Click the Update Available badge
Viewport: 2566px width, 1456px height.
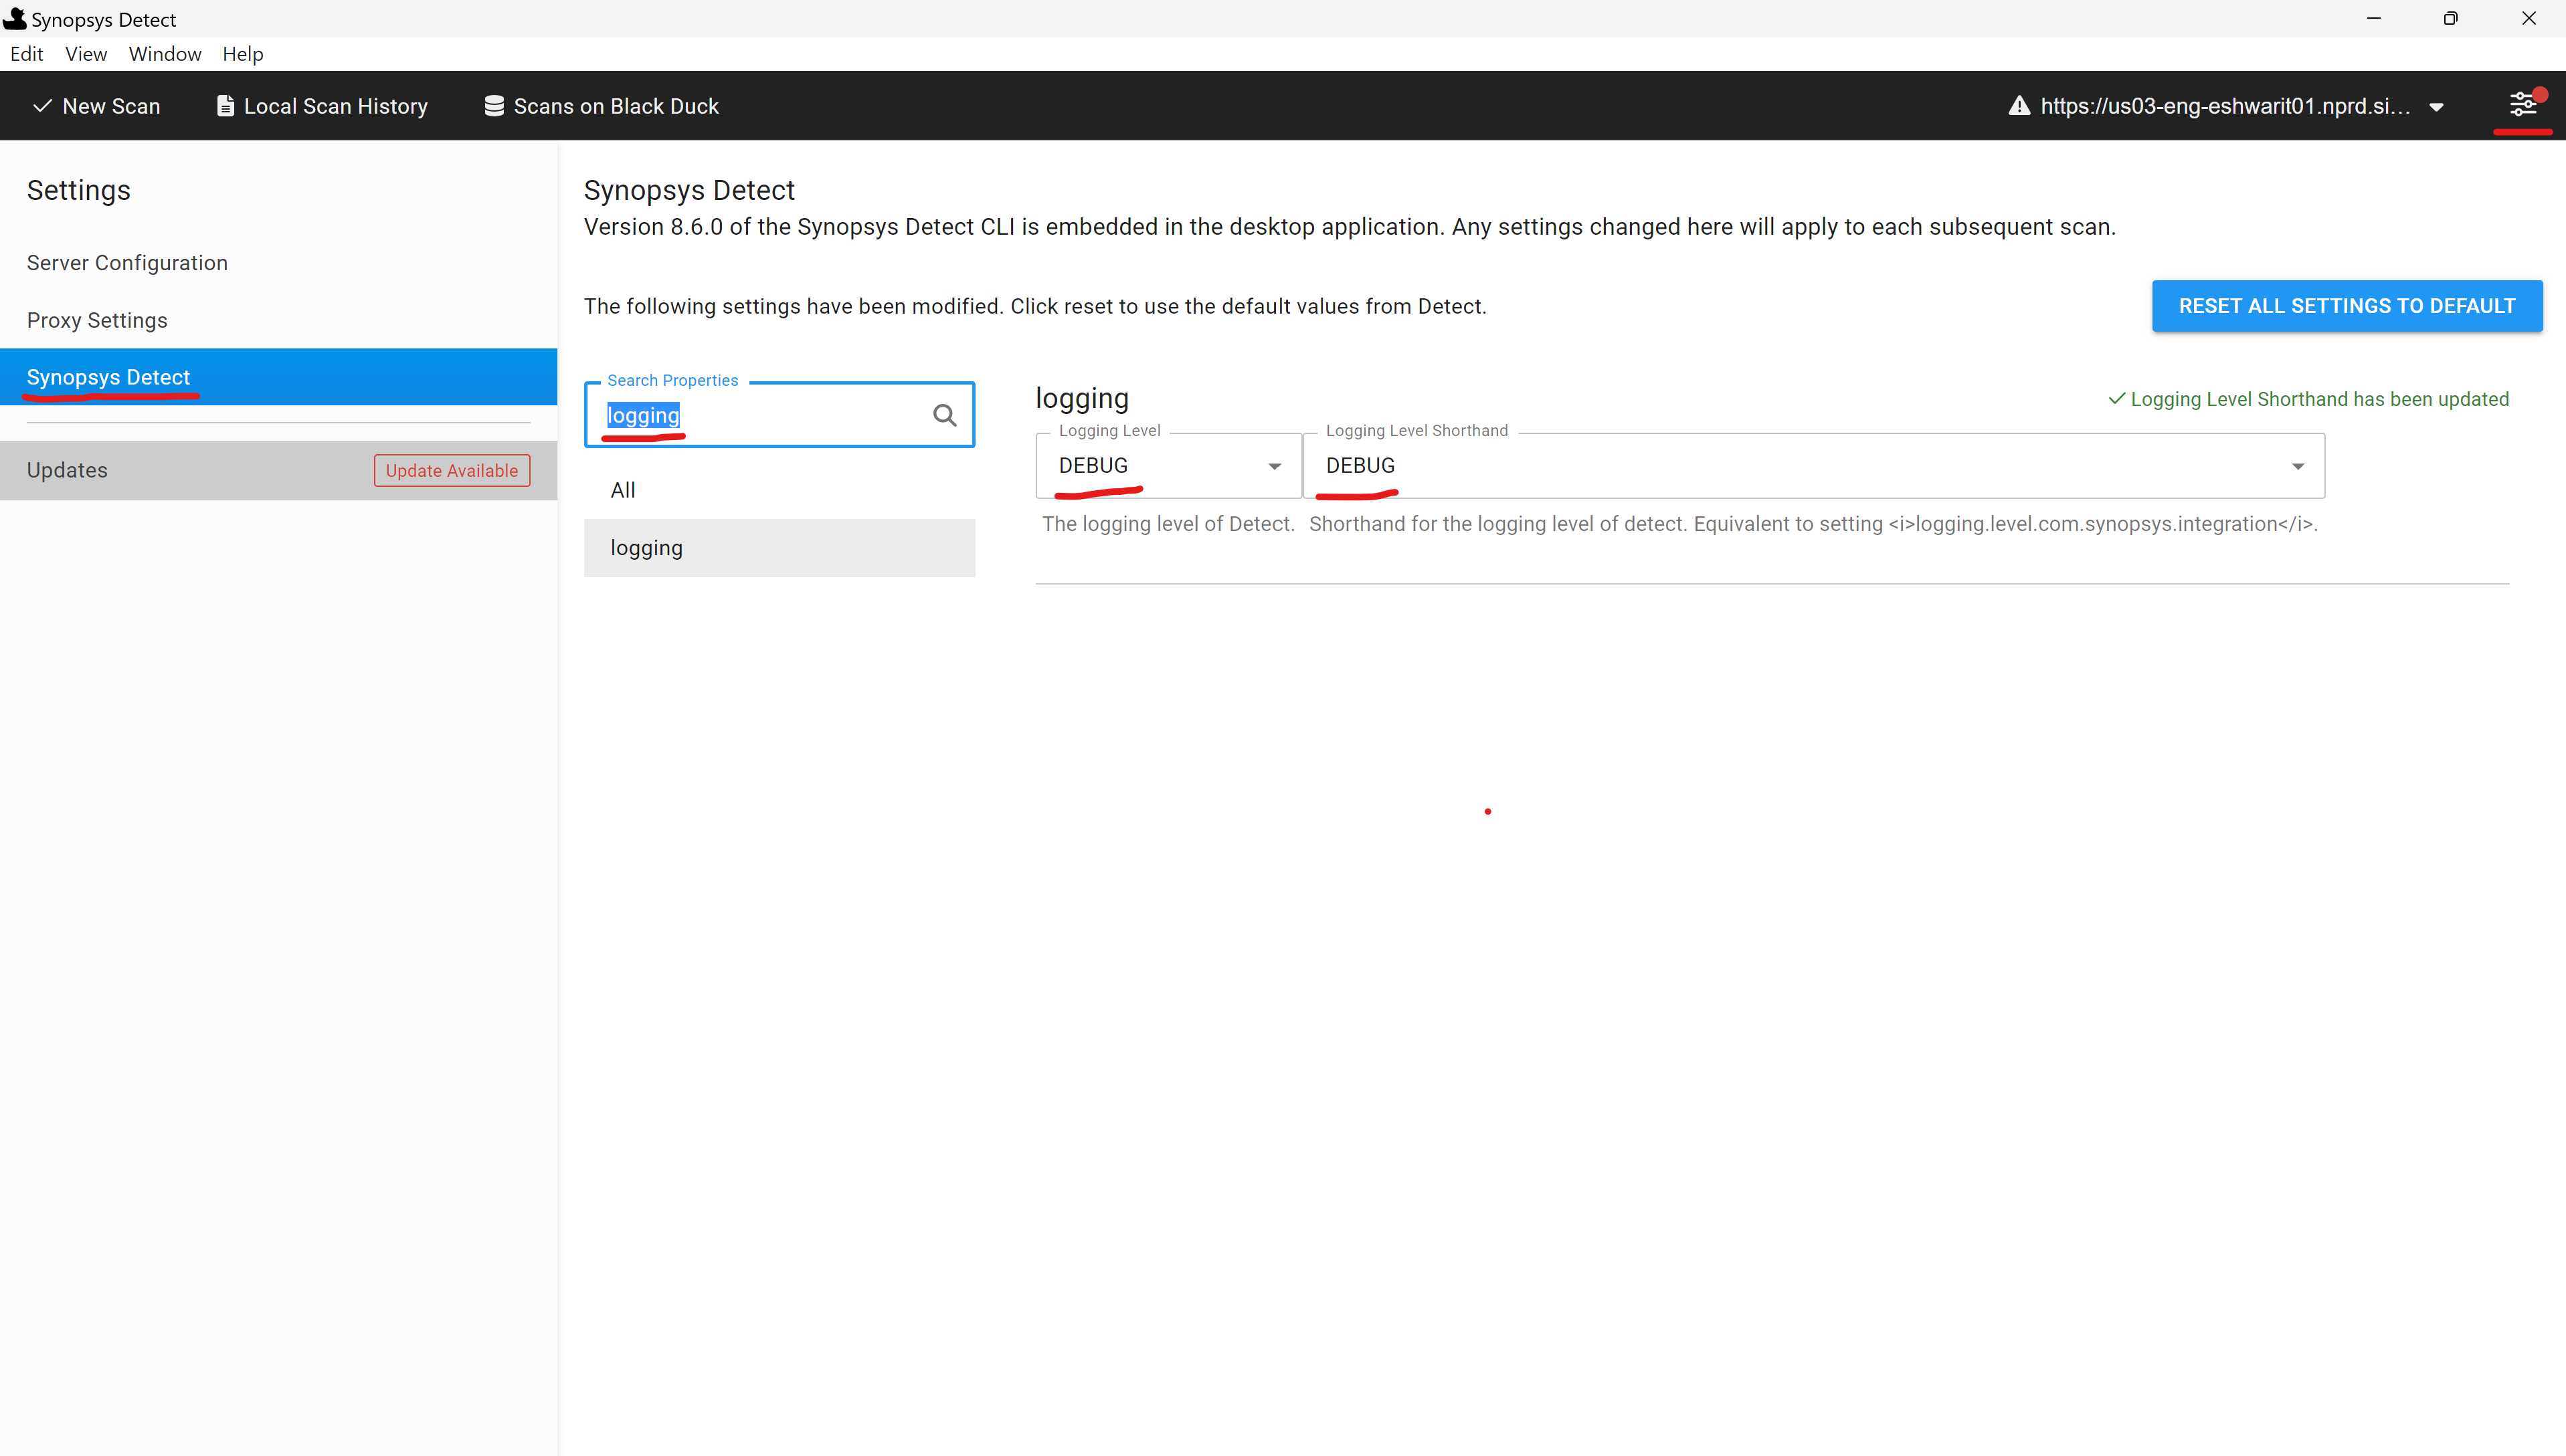point(452,471)
